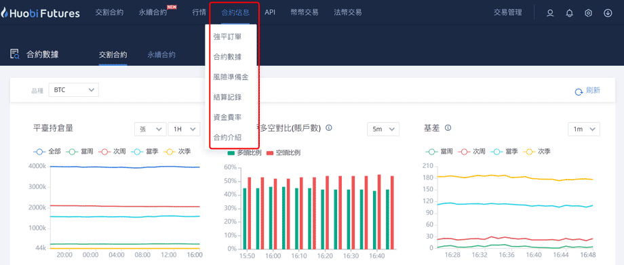The height and width of the screenshot is (265, 624).
Task: Toggle 當季 series in 基差 legend
Action: [504, 152]
